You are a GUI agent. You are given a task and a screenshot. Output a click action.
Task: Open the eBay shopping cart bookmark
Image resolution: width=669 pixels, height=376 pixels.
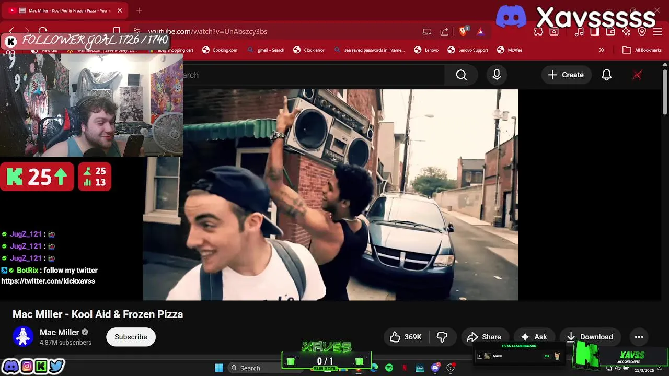171,50
